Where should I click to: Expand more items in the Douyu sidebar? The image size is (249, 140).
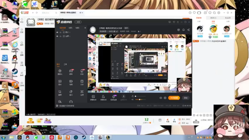[x=22, y=91]
